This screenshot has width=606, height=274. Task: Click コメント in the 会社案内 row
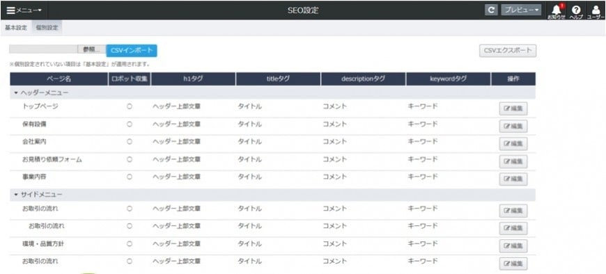[334, 142]
